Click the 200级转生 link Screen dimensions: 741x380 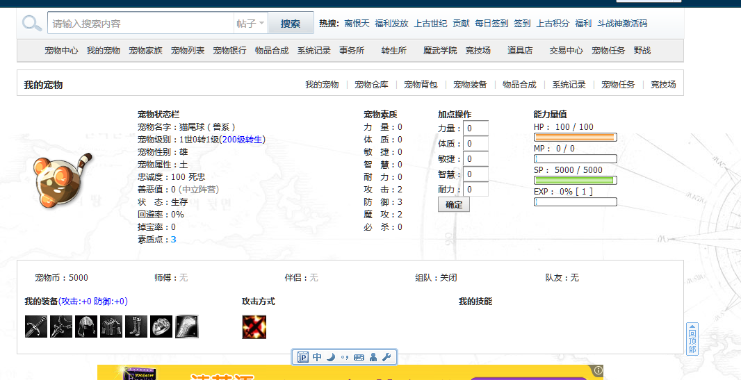[243, 139]
